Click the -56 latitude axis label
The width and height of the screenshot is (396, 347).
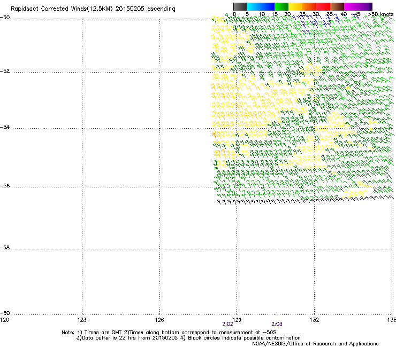click(x=5, y=186)
